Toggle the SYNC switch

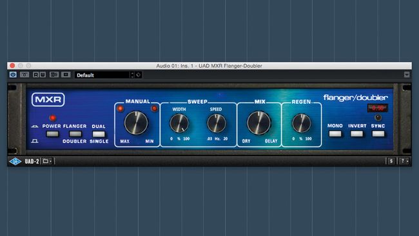(378, 133)
